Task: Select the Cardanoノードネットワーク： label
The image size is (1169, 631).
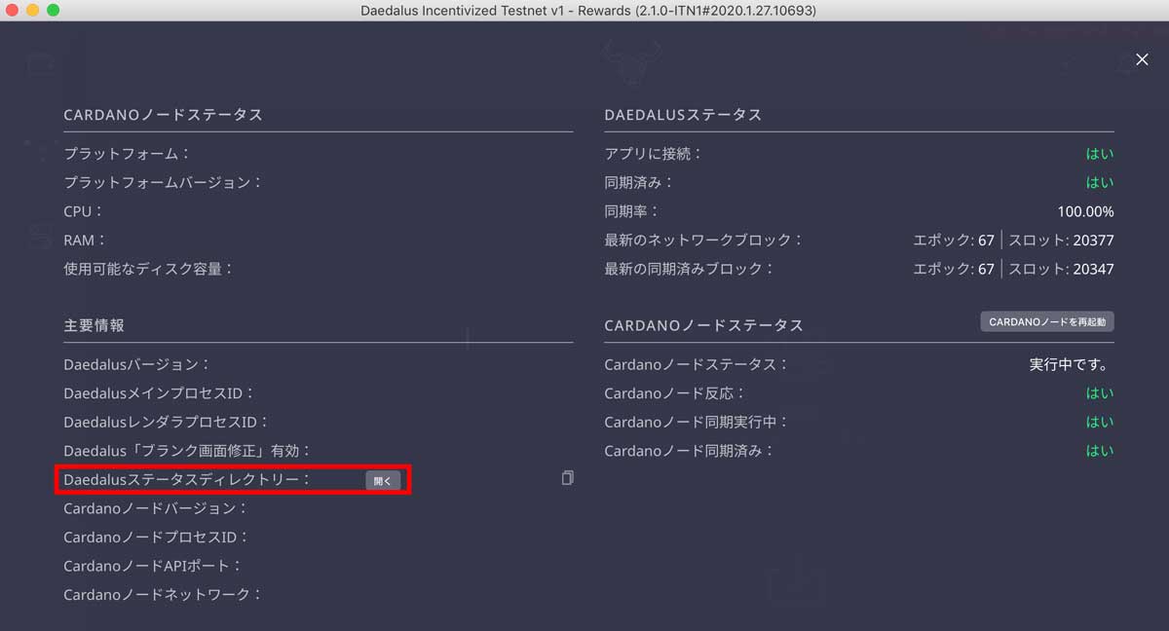Action: [x=163, y=594]
